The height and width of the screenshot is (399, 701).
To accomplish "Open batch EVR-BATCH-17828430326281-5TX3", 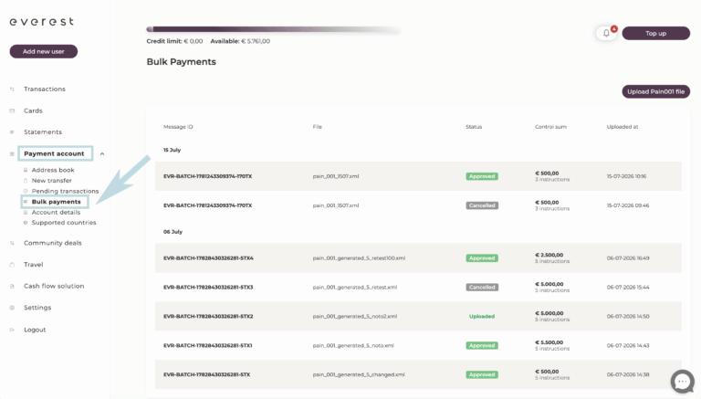I will pyautogui.click(x=208, y=288).
